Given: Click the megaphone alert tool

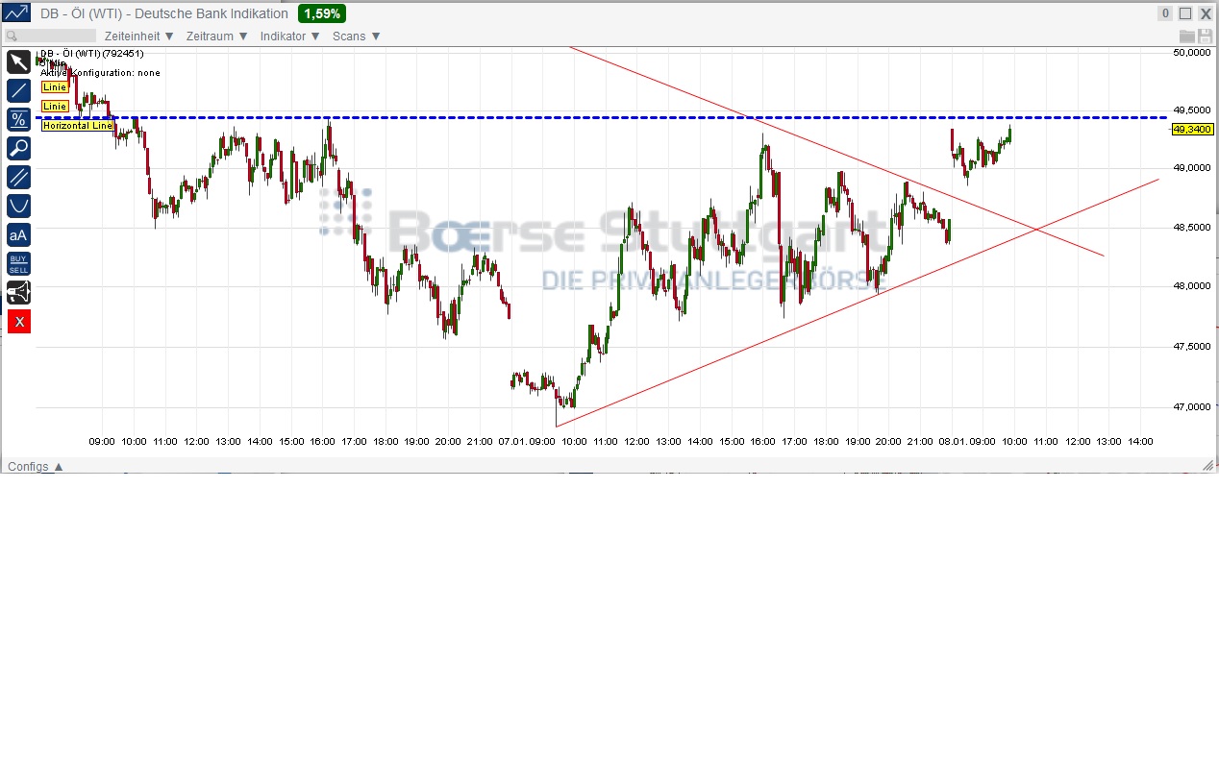Looking at the screenshot, I should tap(17, 292).
